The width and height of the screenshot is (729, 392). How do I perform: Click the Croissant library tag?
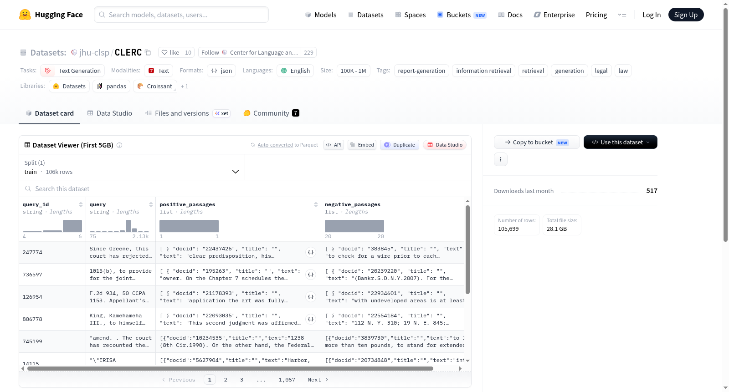click(155, 86)
